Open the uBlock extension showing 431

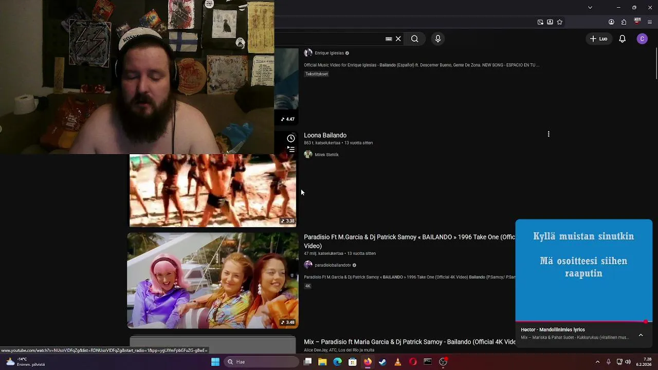[x=637, y=22]
